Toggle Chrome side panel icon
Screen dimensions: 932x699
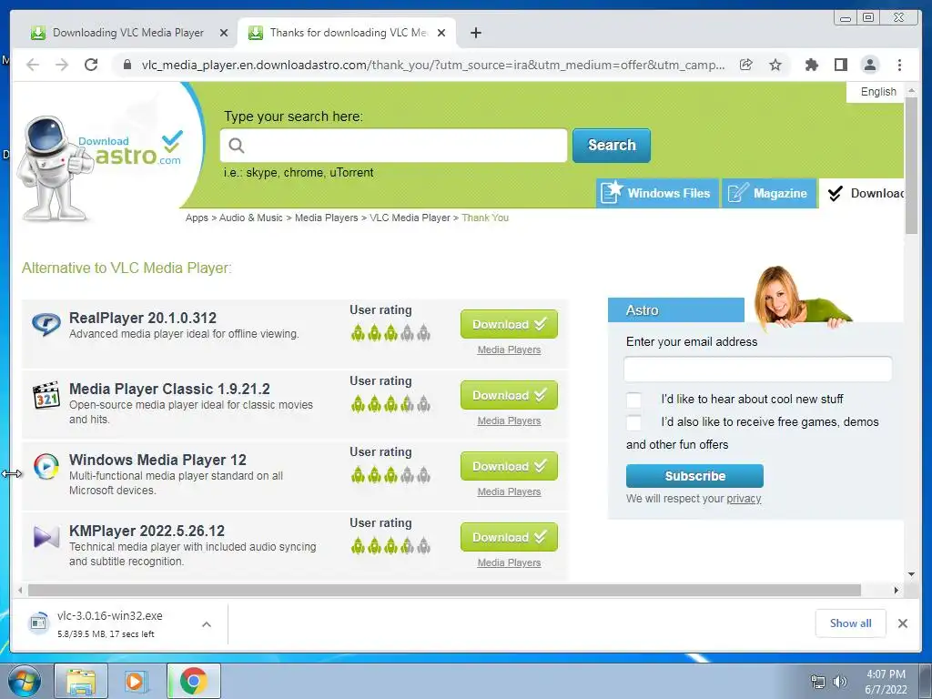tap(840, 65)
